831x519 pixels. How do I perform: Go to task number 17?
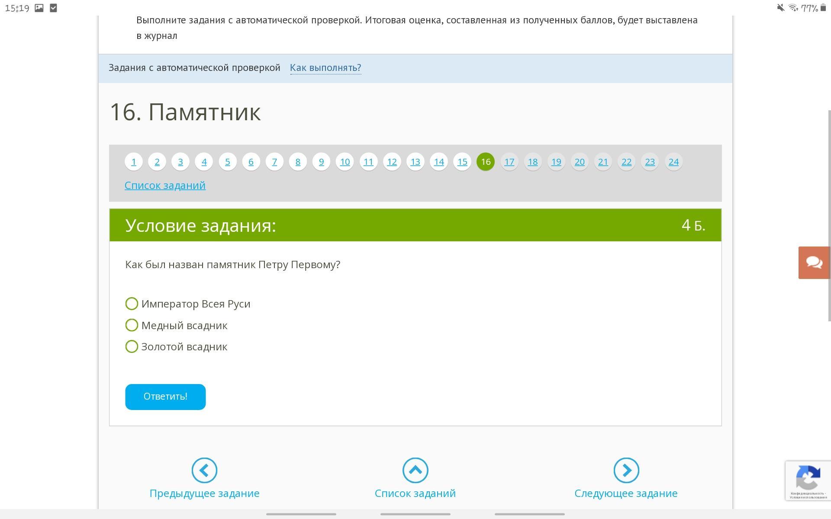pos(509,162)
